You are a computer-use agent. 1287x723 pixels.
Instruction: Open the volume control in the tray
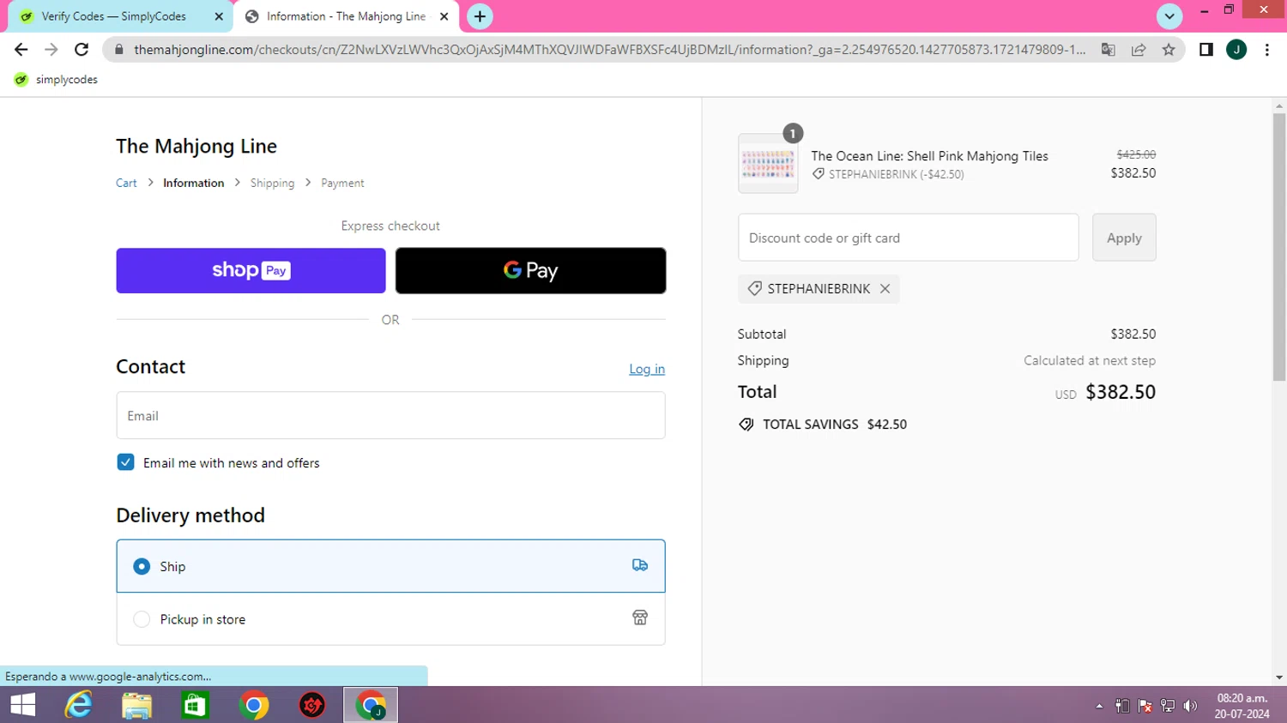[1190, 706]
